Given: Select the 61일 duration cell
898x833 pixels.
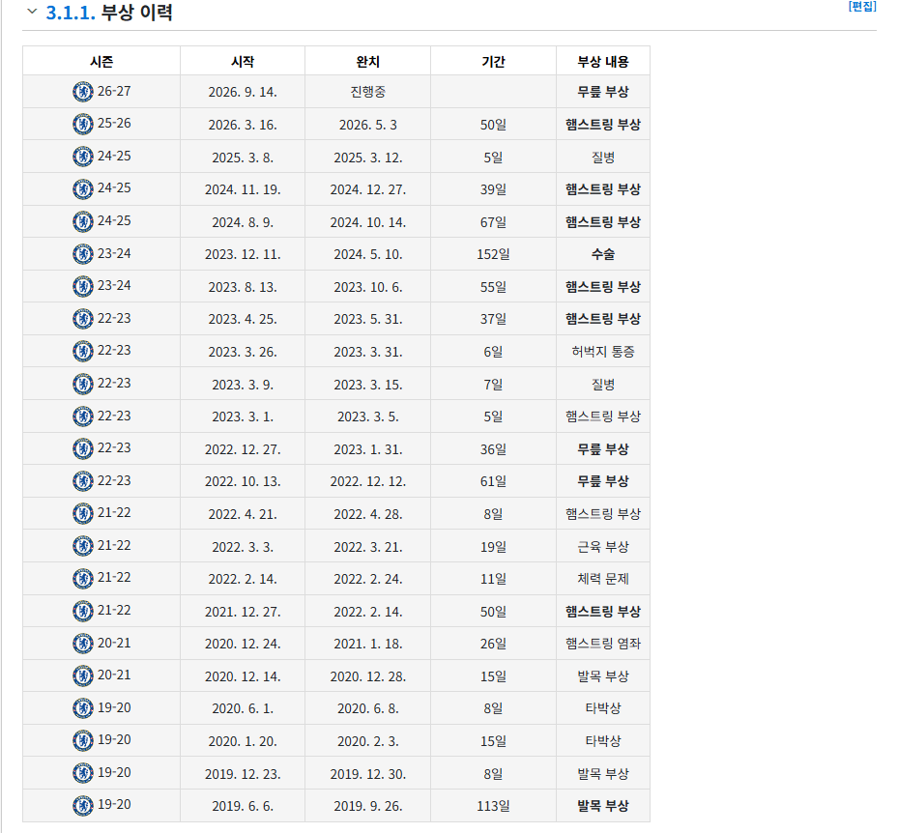Looking at the screenshot, I should (493, 481).
